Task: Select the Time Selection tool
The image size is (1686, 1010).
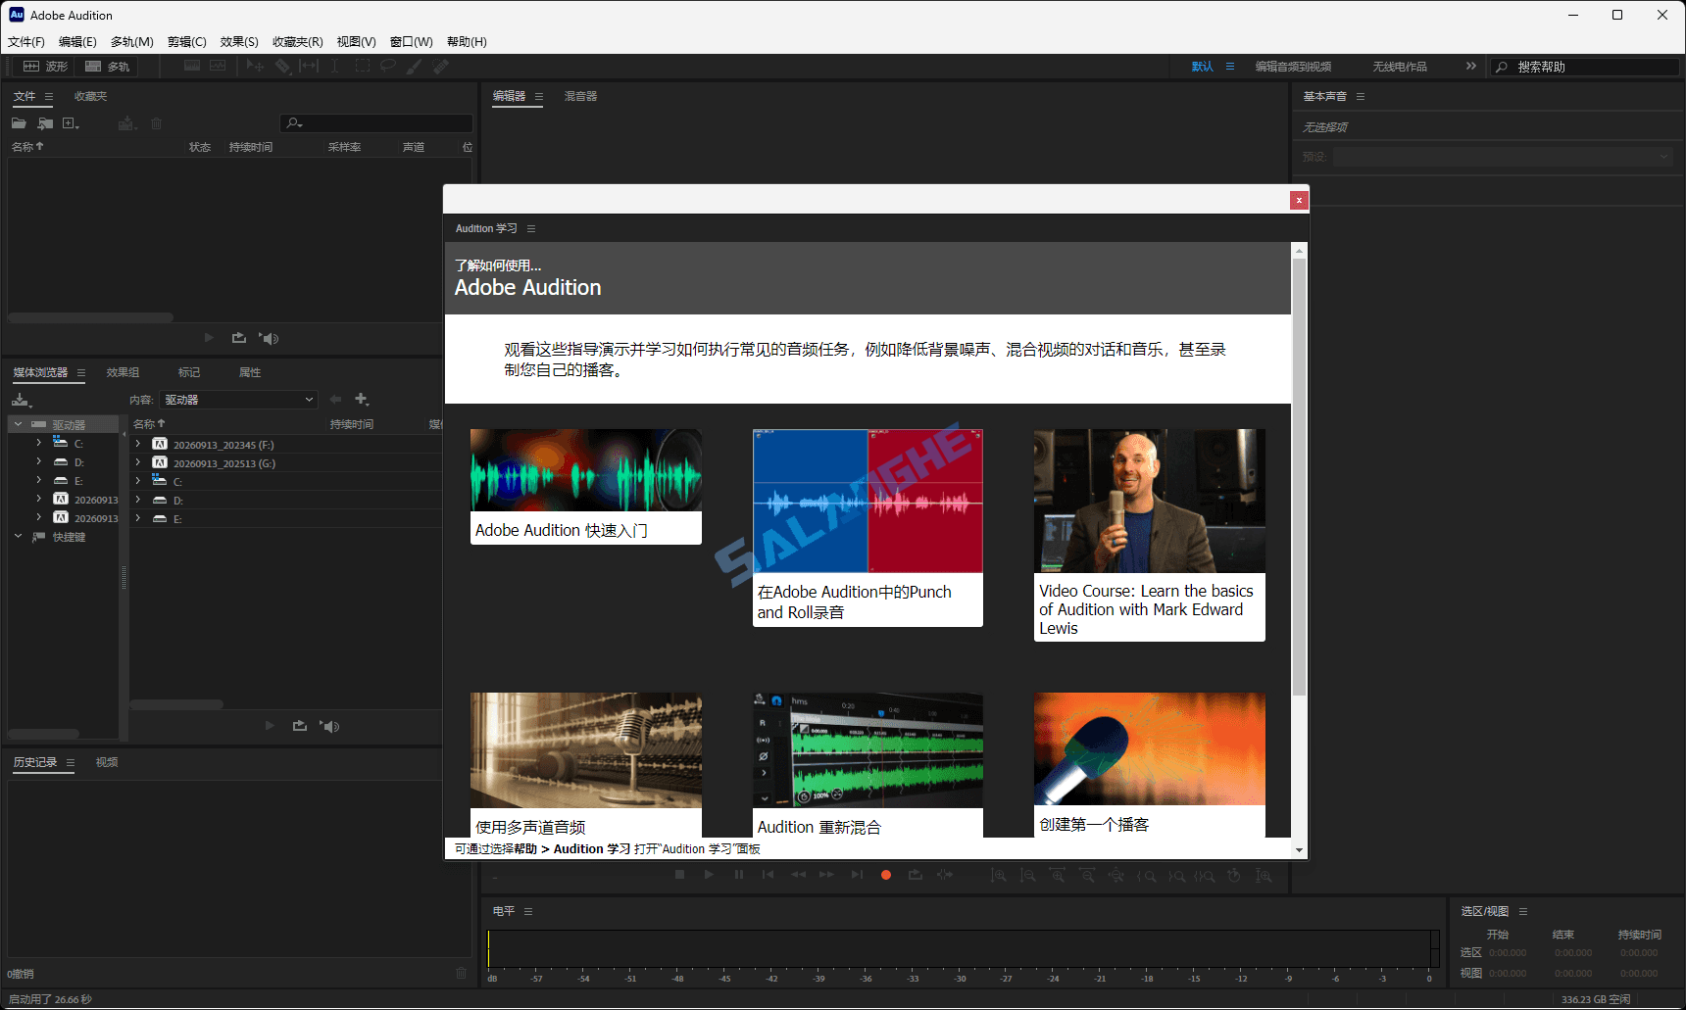Action: (334, 66)
